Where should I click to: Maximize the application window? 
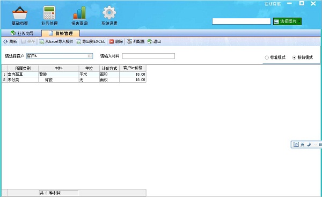(302, 3)
